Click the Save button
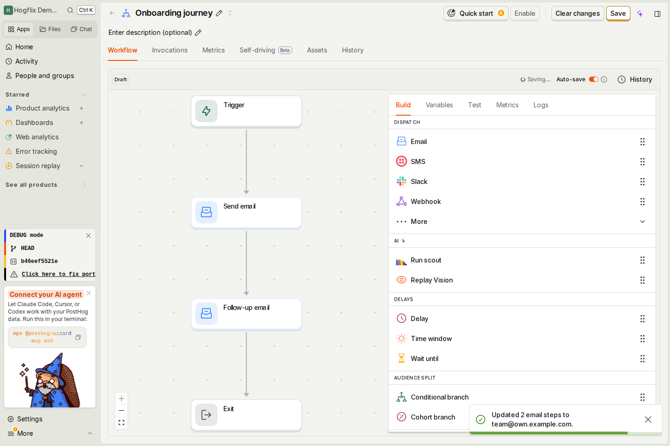The width and height of the screenshot is (670, 446). pos(618,13)
